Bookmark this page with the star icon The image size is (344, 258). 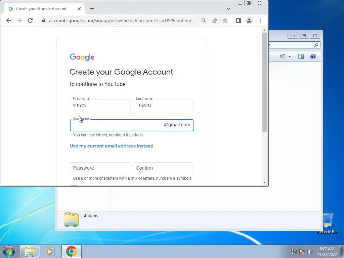tap(225, 20)
